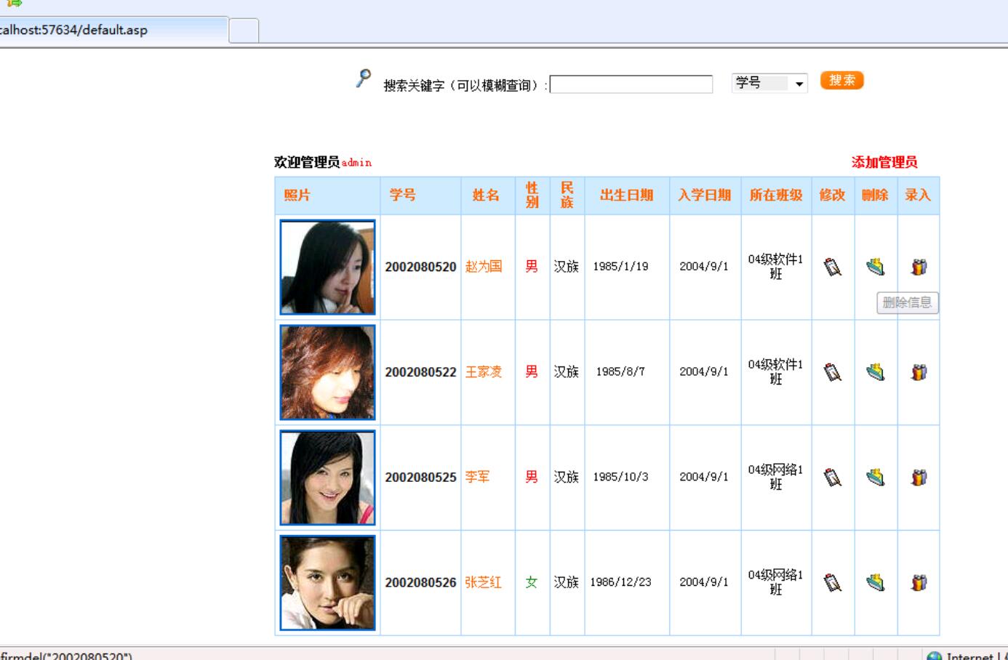Click class 04级软件1班 for 赵为国
Viewport: 1008px width, 660px height.
coord(776,267)
